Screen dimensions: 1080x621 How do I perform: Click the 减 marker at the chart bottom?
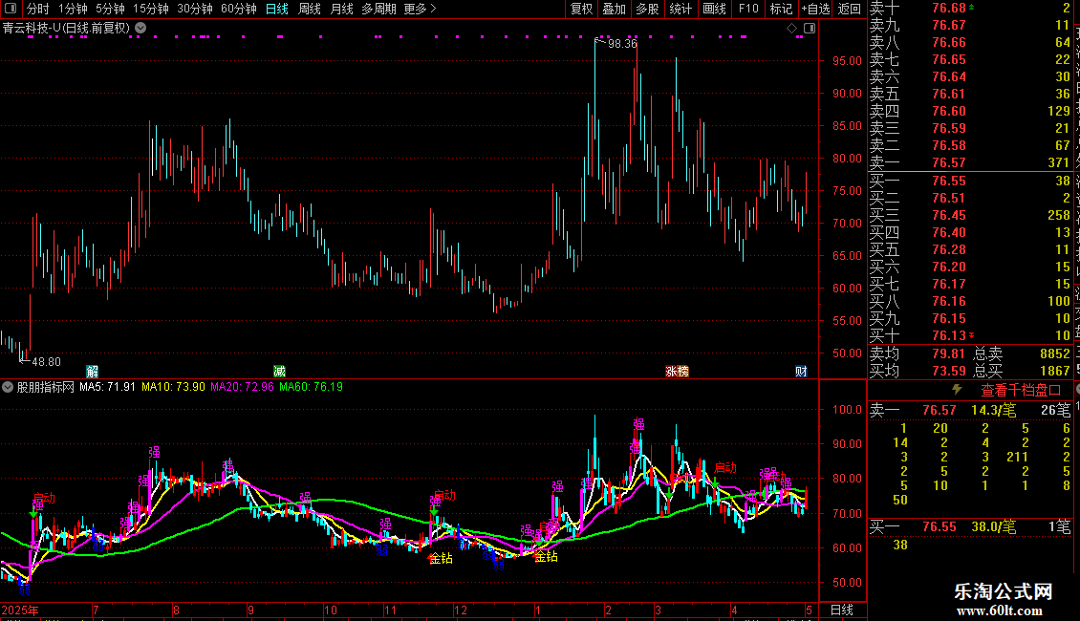point(279,371)
